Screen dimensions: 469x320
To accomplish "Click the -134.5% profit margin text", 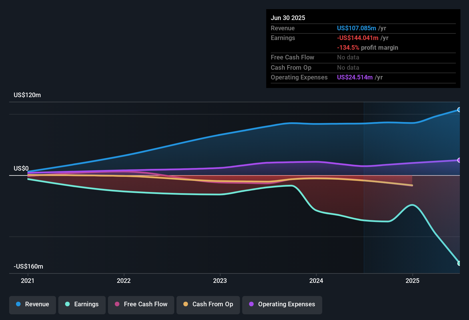I will [x=368, y=48].
